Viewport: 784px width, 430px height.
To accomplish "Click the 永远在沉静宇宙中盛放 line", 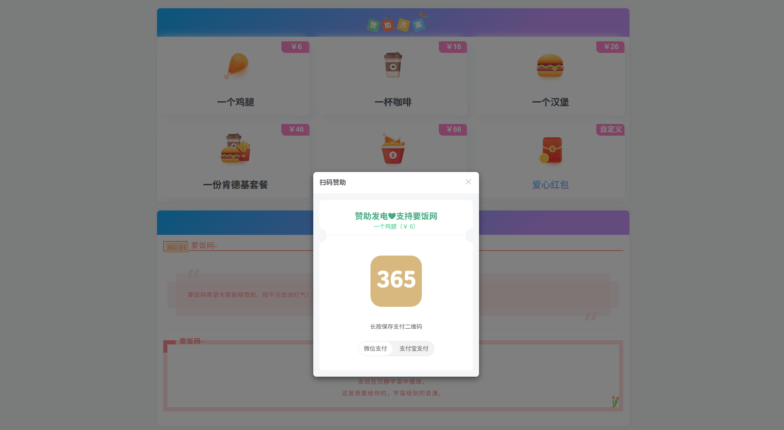I will (392, 382).
